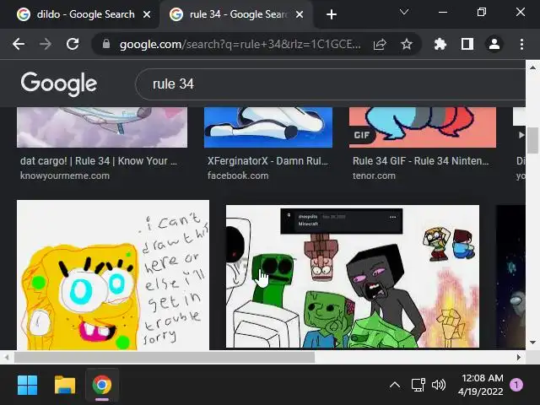Open a new tab
Viewport: 540px width, 405px height.
tap(332, 14)
